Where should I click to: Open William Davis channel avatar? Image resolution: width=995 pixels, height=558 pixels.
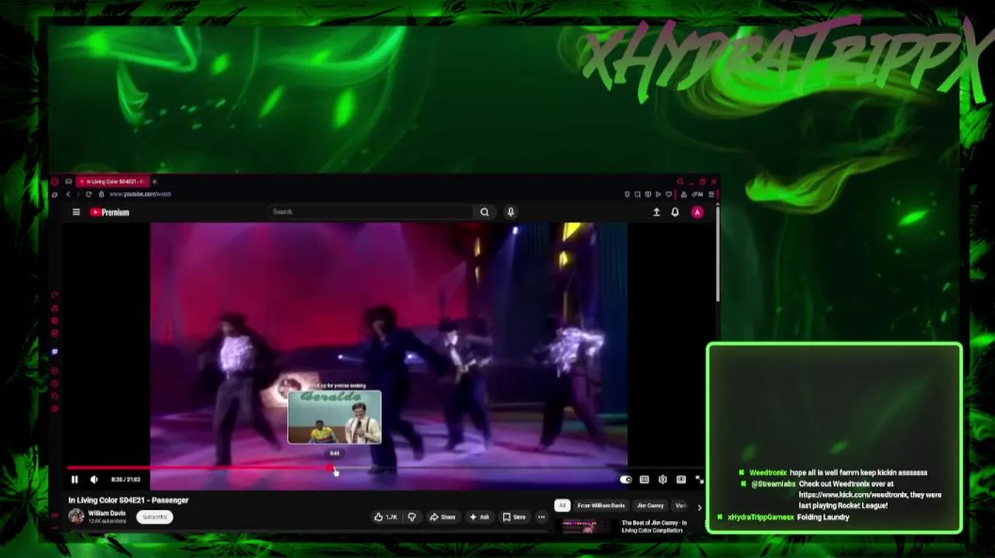click(76, 516)
